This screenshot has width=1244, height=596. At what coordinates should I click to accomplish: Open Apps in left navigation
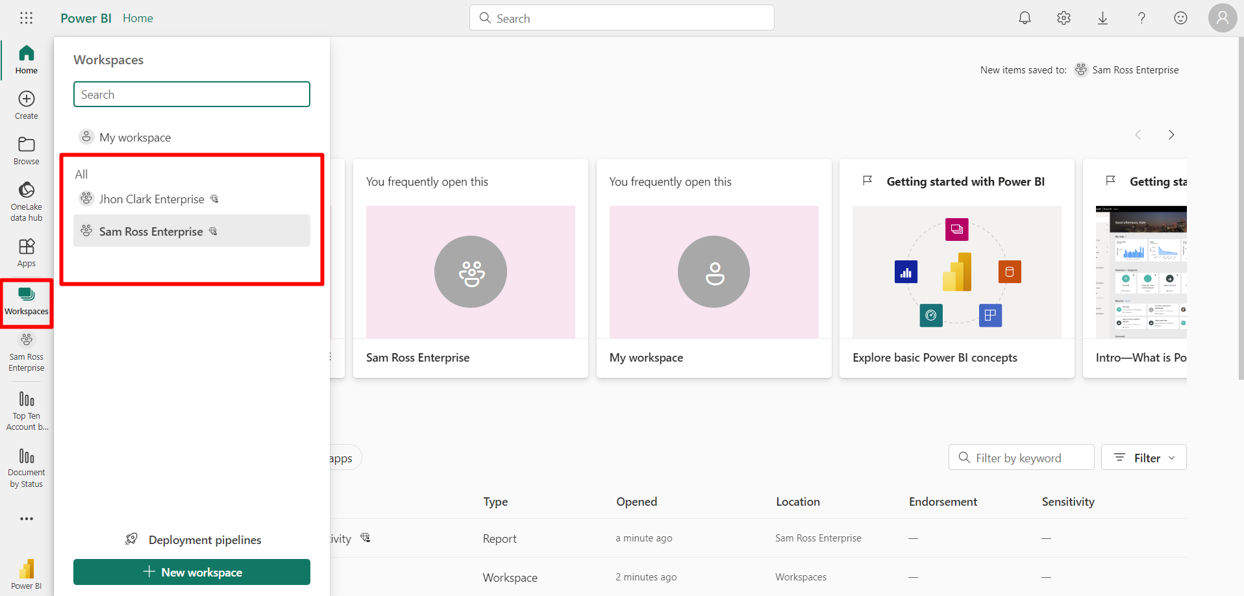click(27, 253)
